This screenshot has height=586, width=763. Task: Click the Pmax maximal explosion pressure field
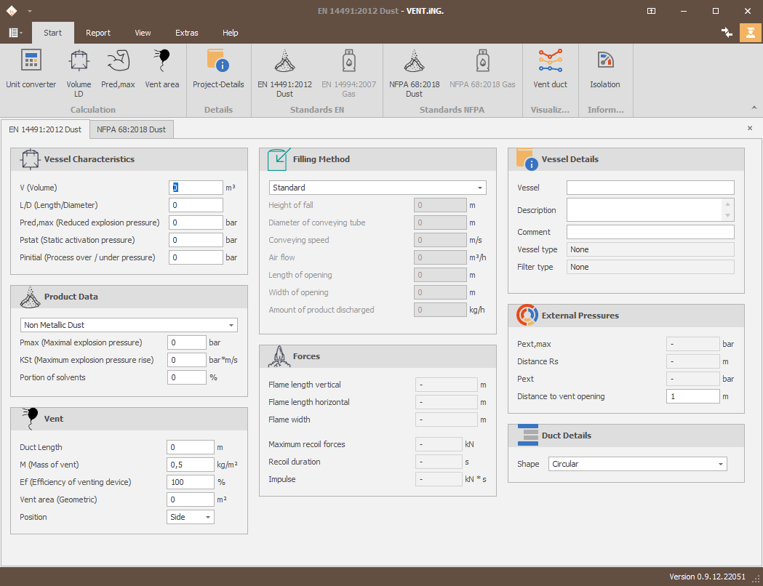[x=186, y=342]
